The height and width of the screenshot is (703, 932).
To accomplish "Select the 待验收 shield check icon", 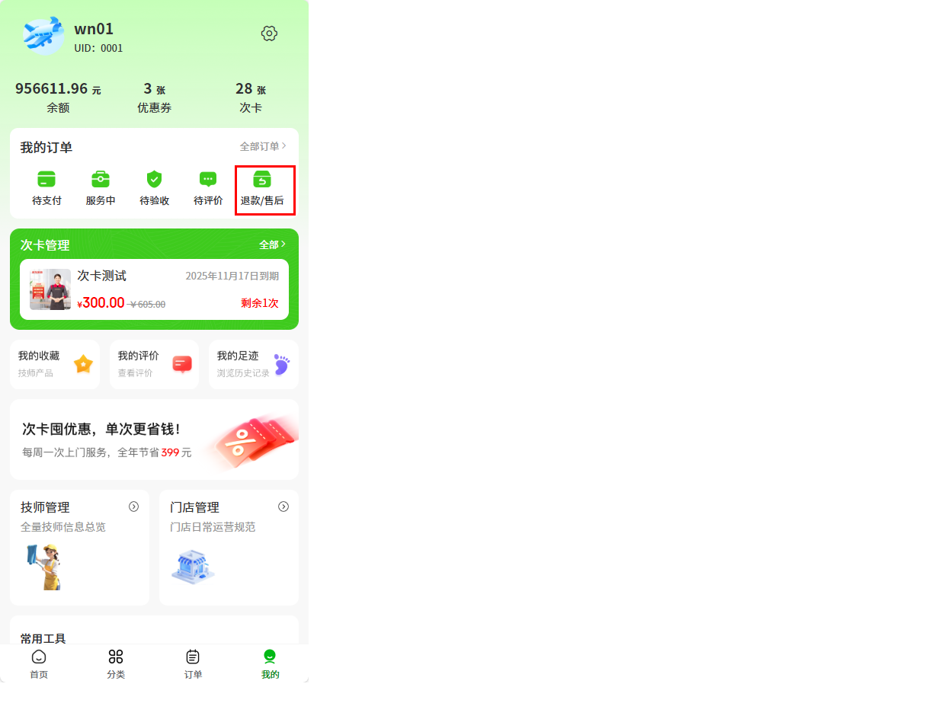I will (x=154, y=179).
